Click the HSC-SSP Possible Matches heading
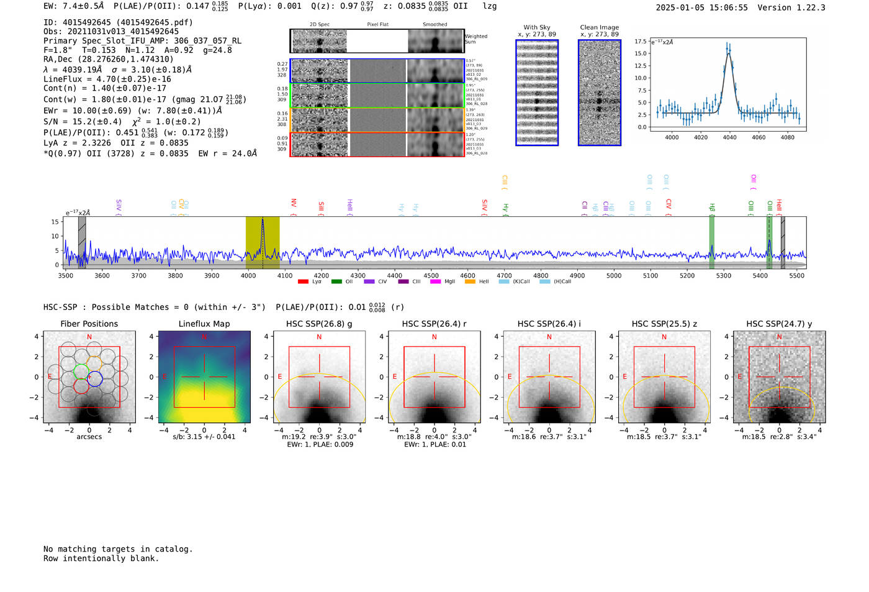Image resolution: width=869 pixels, height=592 pixels. tap(155, 307)
